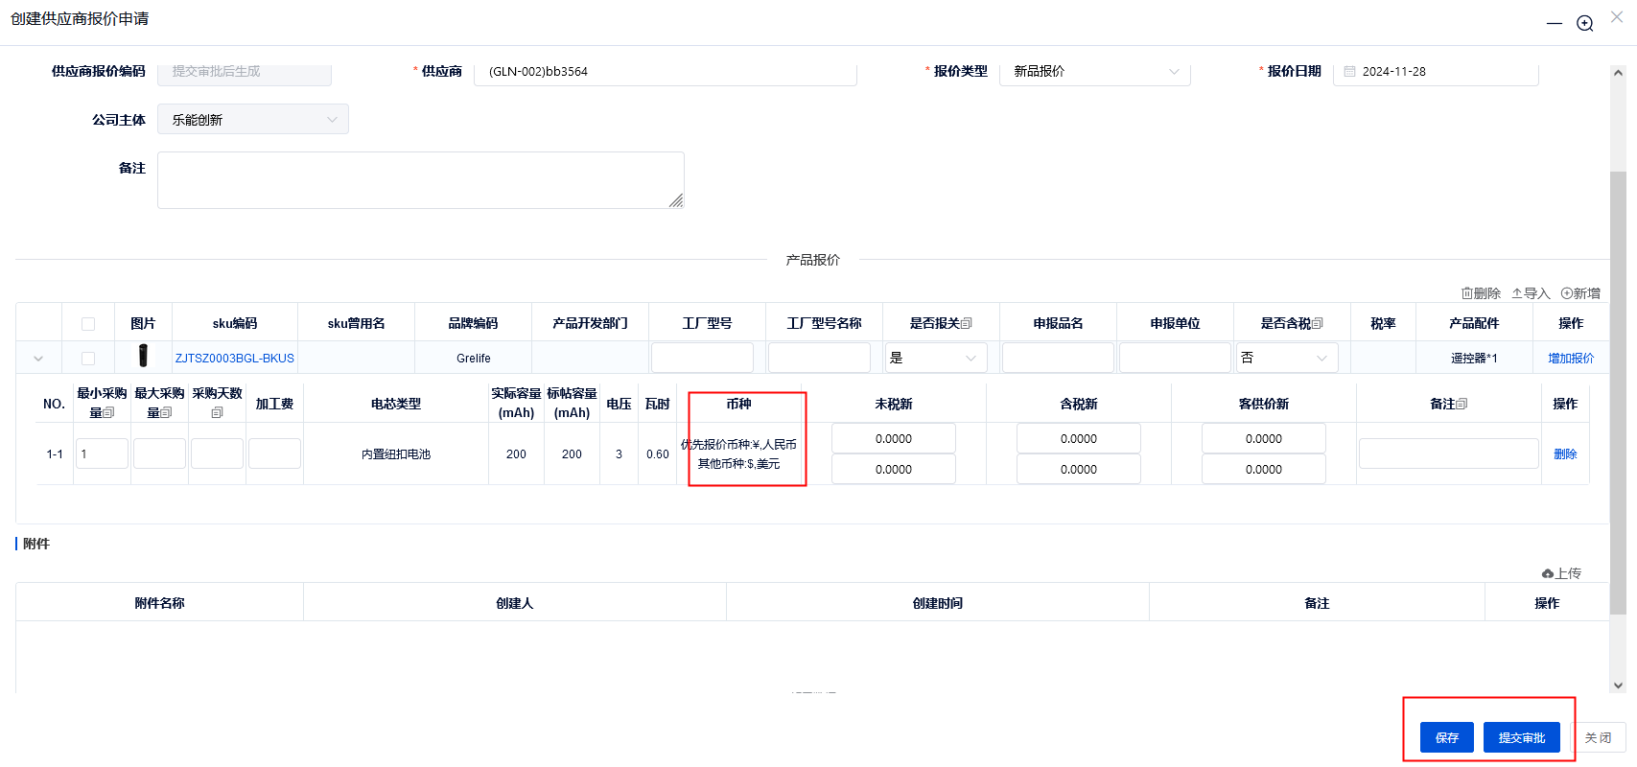Click the minimize dash icon in title bar

click(1555, 23)
